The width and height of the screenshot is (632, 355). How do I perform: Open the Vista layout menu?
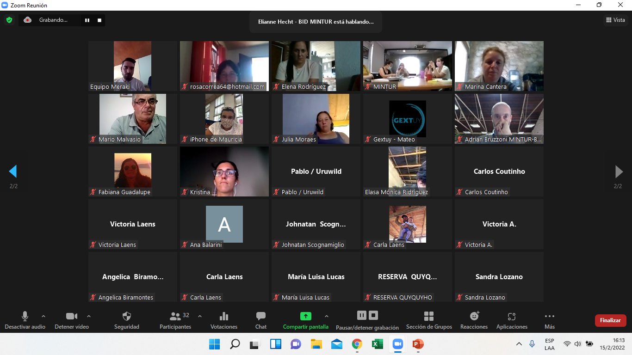(x=615, y=20)
